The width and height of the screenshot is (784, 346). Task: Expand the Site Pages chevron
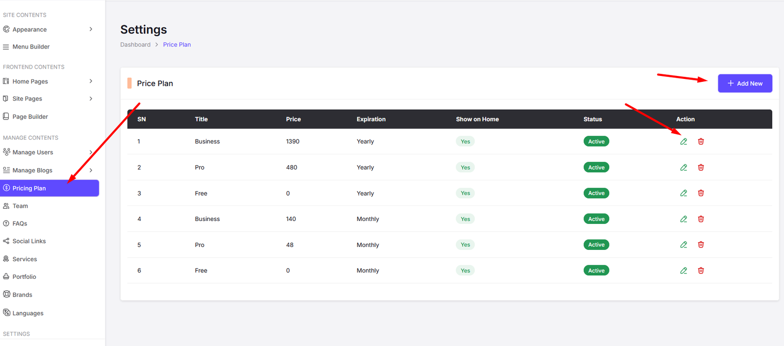(91, 99)
